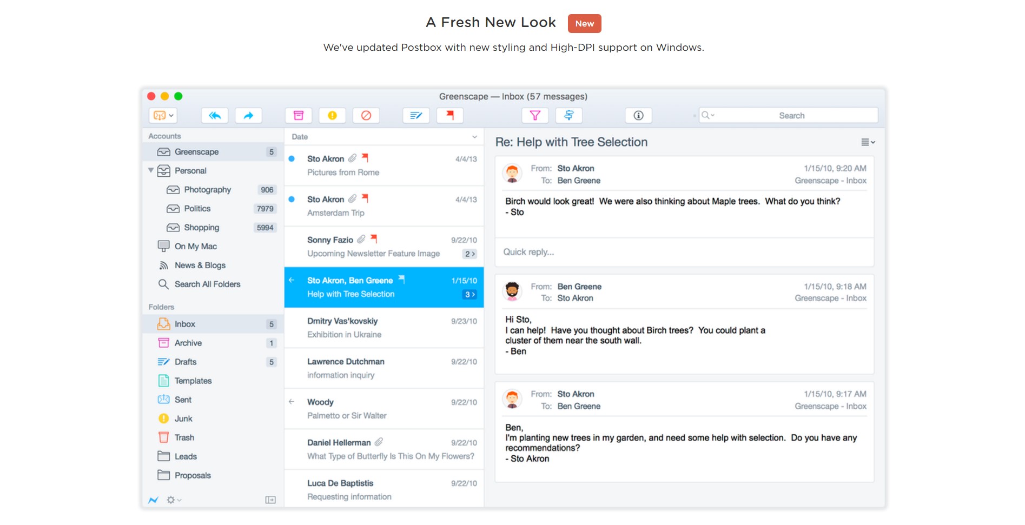Open the activity graph icon at sidebar bottom
This screenshot has height=525, width=1025.
click(154, 500)
